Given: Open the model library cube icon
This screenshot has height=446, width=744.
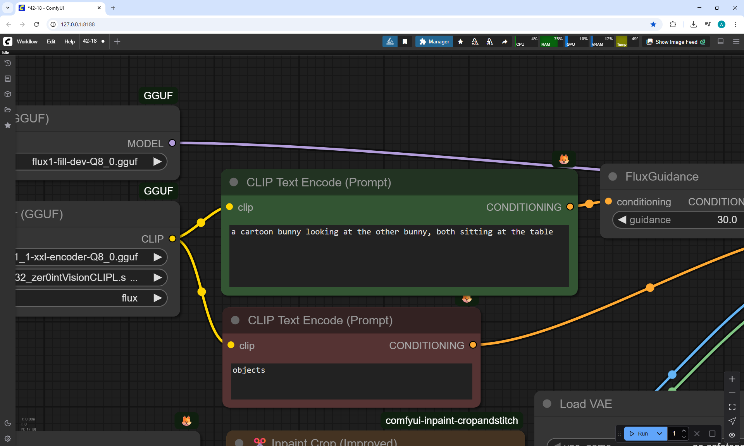Looking at the screenshot, I should click(7, 94).
